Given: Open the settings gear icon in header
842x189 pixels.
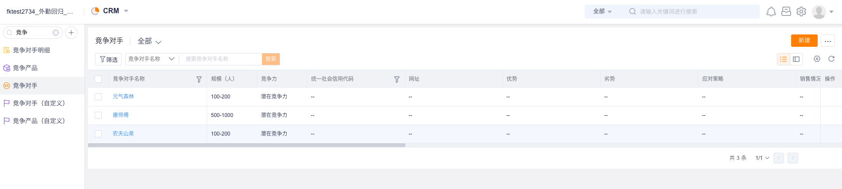Looking at the screenshot, I should 801,11.
